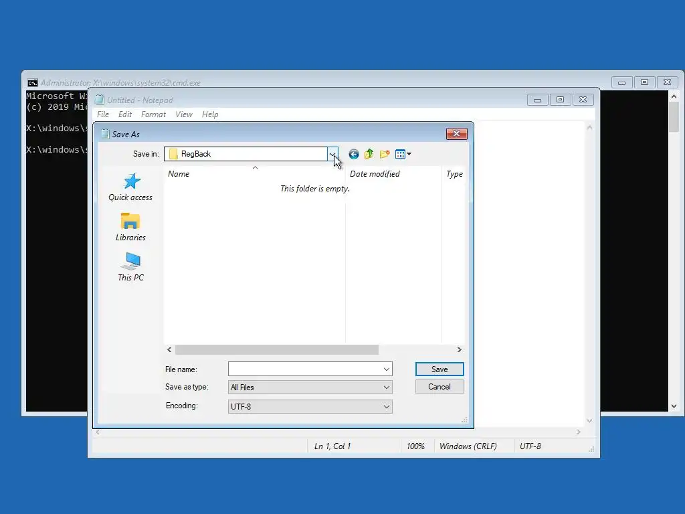Minimize the cmd.exe window
Image resolution: width=685 pixels, height=514 pixels.
(621, 82)
